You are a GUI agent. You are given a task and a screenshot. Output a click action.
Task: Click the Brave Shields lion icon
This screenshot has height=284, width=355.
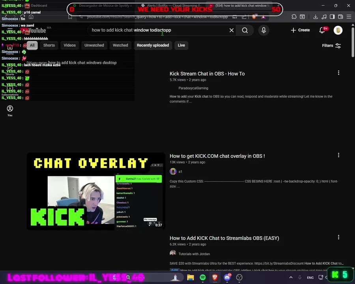pos(254,17)
